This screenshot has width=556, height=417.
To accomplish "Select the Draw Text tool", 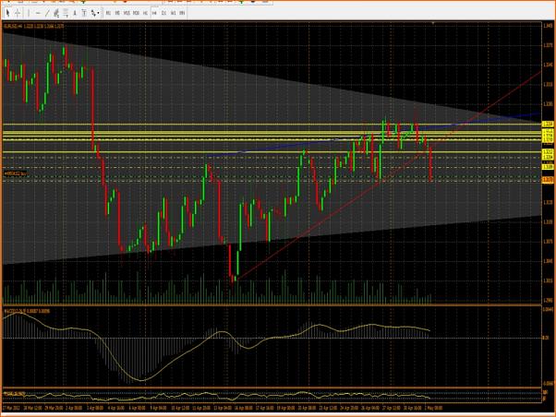I will (x=75, y=13).
